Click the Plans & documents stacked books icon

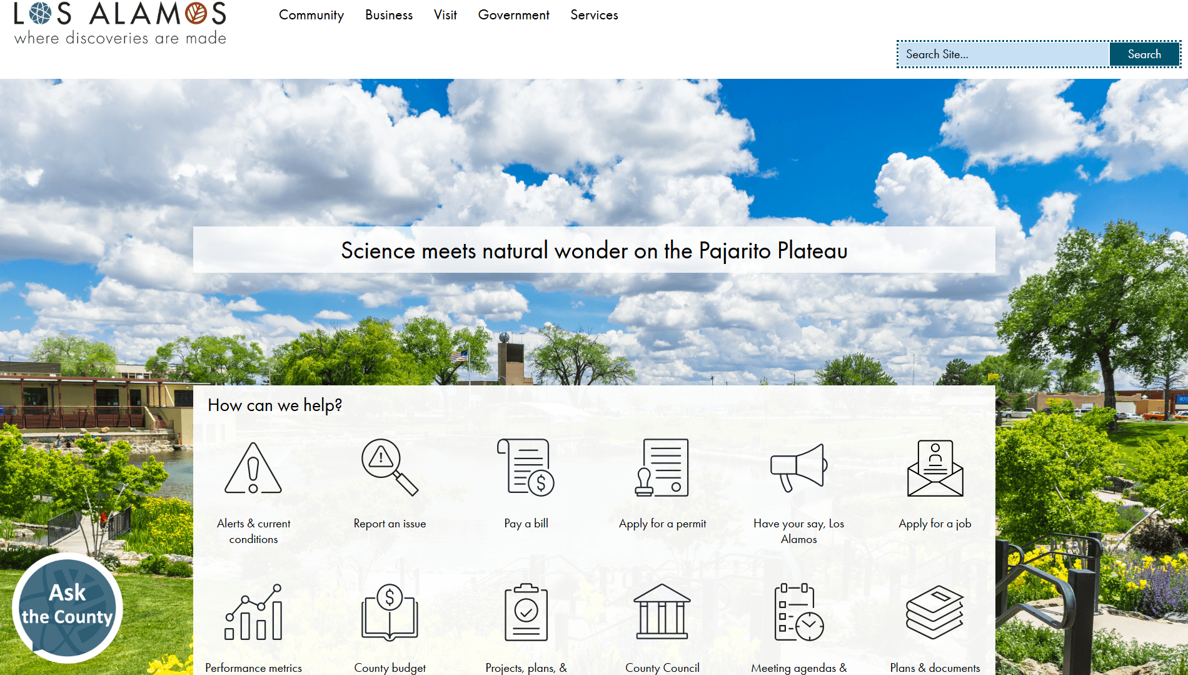(935, 612)
